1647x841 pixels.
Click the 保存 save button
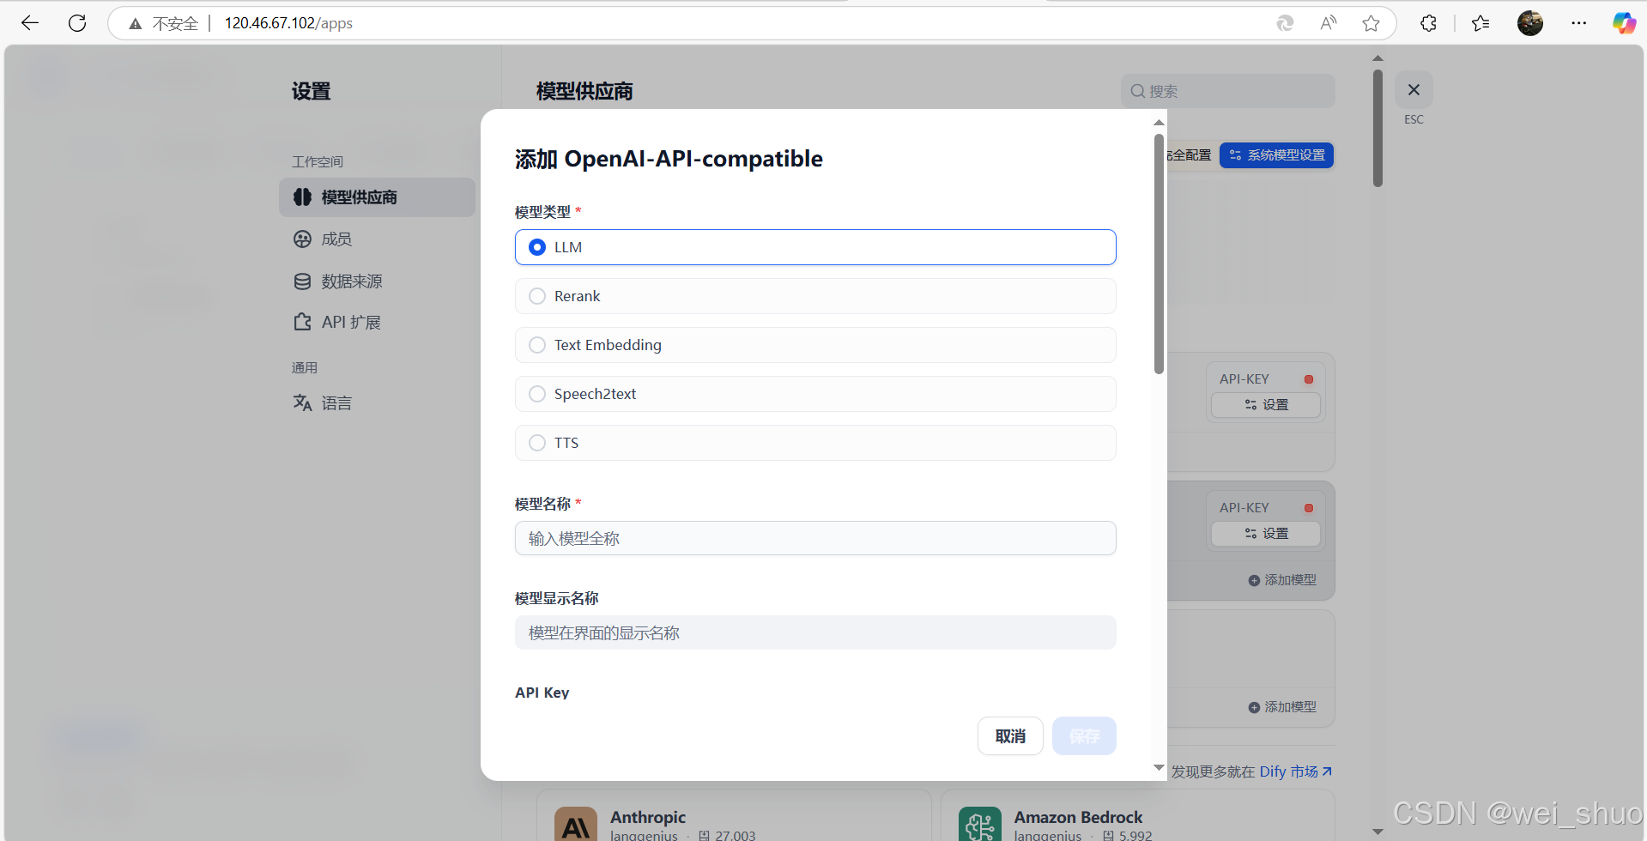pos(1084,736)
